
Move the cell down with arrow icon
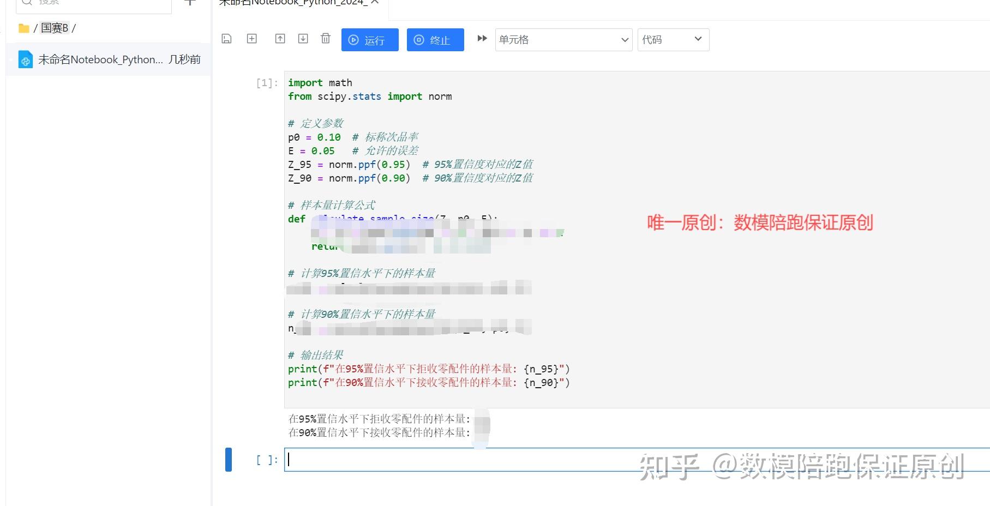click(303, 39)
